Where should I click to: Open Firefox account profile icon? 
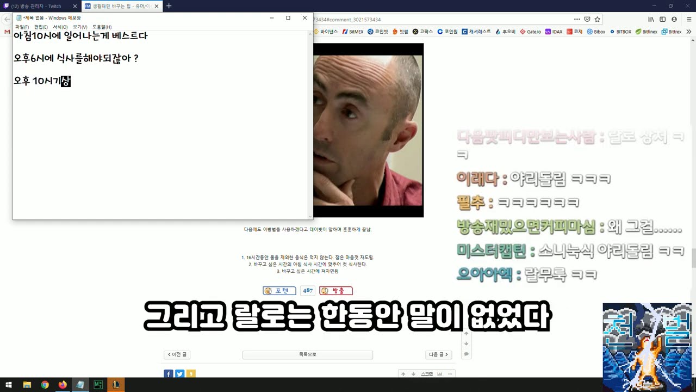coord(674,19)
